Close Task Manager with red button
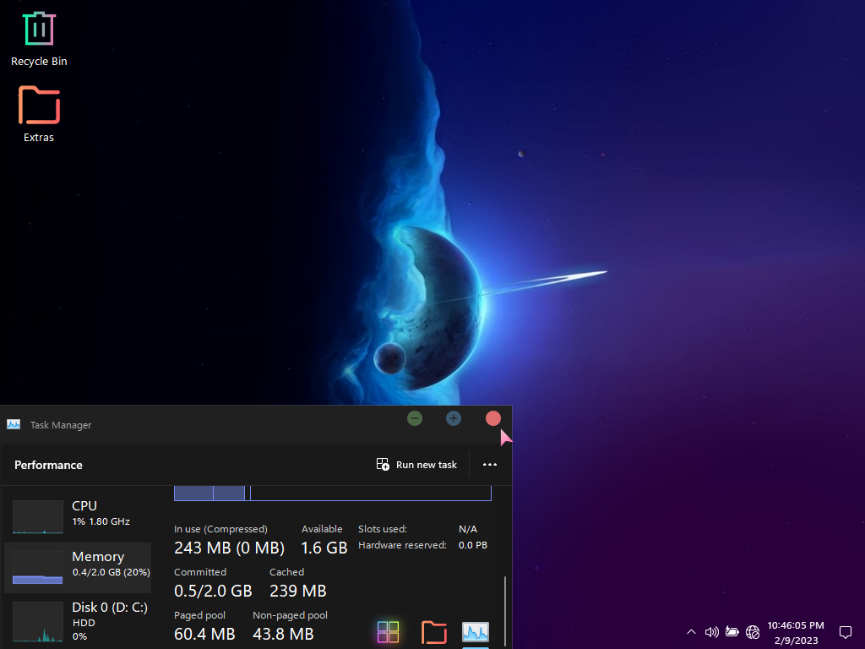Viewport: 865px width, 649px height. pos(493,418)
